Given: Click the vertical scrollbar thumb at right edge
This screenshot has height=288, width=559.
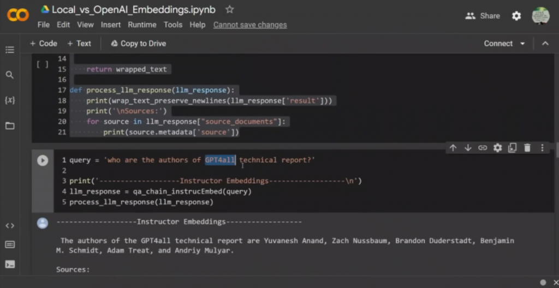Looking at the screenshot, I should click(557, 149).
